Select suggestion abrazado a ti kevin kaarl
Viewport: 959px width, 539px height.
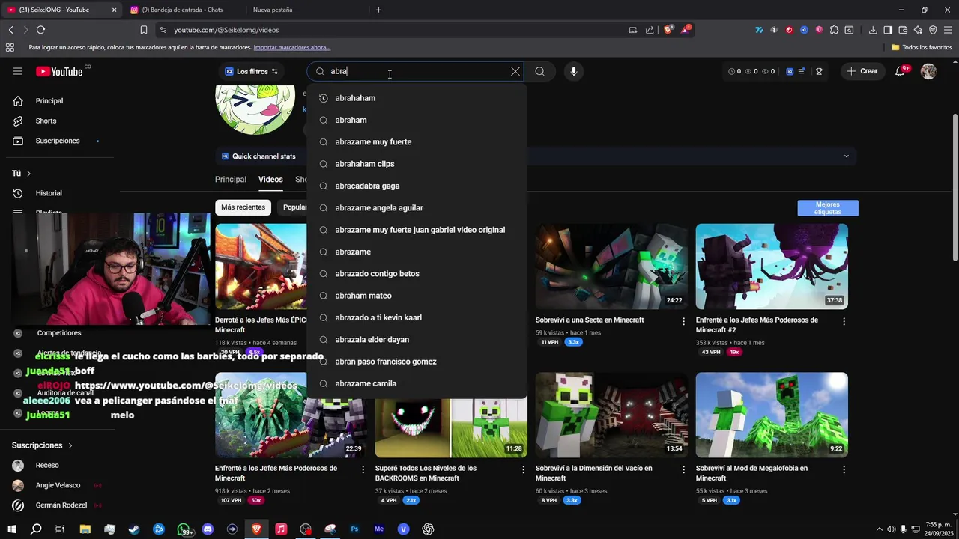click(417, 317)
